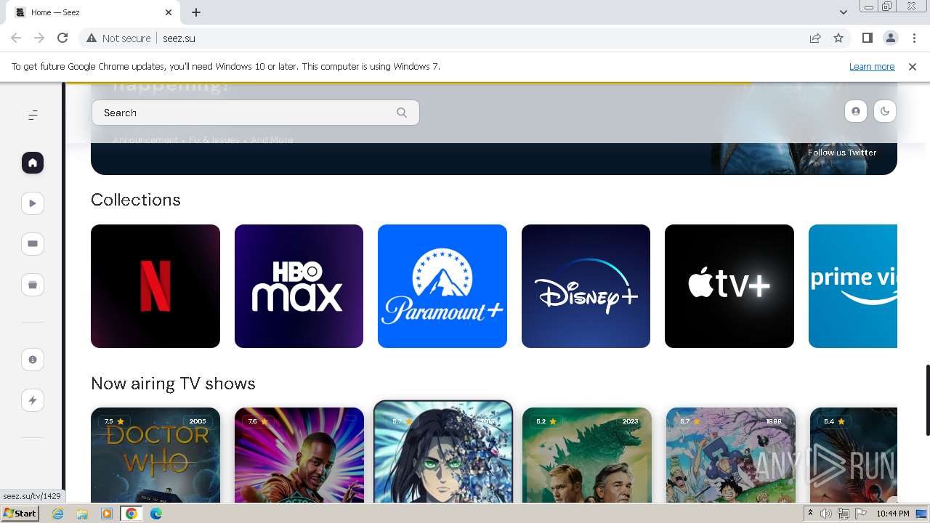Open Windows Explorer from the taskbar
Viewport: 930px width, 523px height.
pyautogui.click(x=82, y=514)
